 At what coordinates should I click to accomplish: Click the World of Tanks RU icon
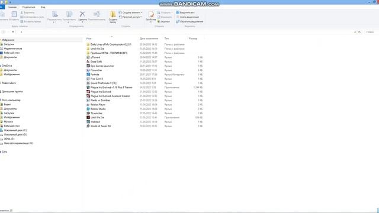88,126
